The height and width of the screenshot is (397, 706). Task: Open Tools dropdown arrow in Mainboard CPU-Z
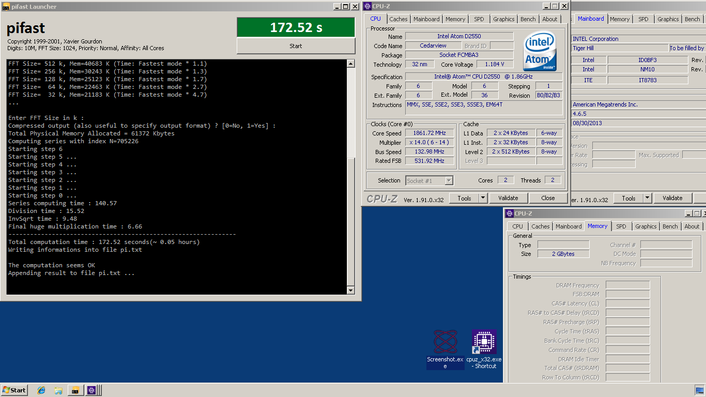tap(648, 198)
